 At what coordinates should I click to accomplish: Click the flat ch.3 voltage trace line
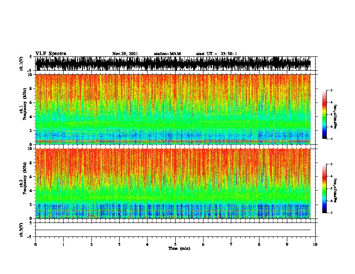coord(173,230)
